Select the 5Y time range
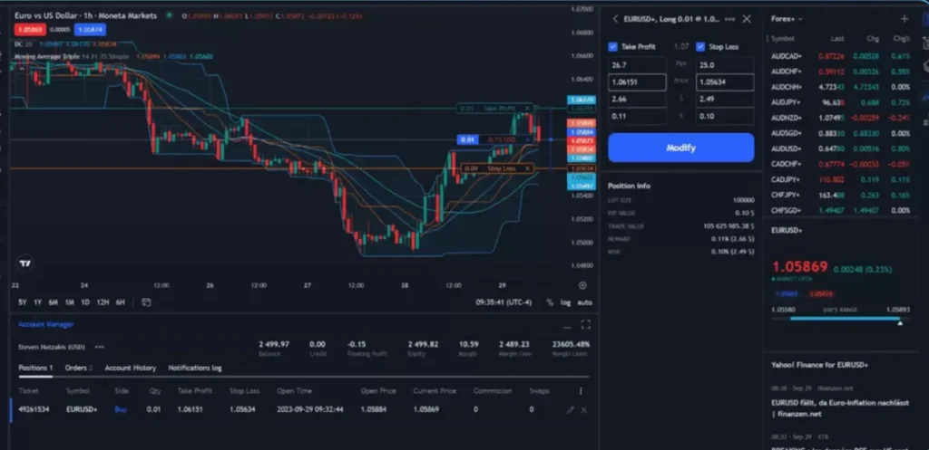 coord(23,302)
